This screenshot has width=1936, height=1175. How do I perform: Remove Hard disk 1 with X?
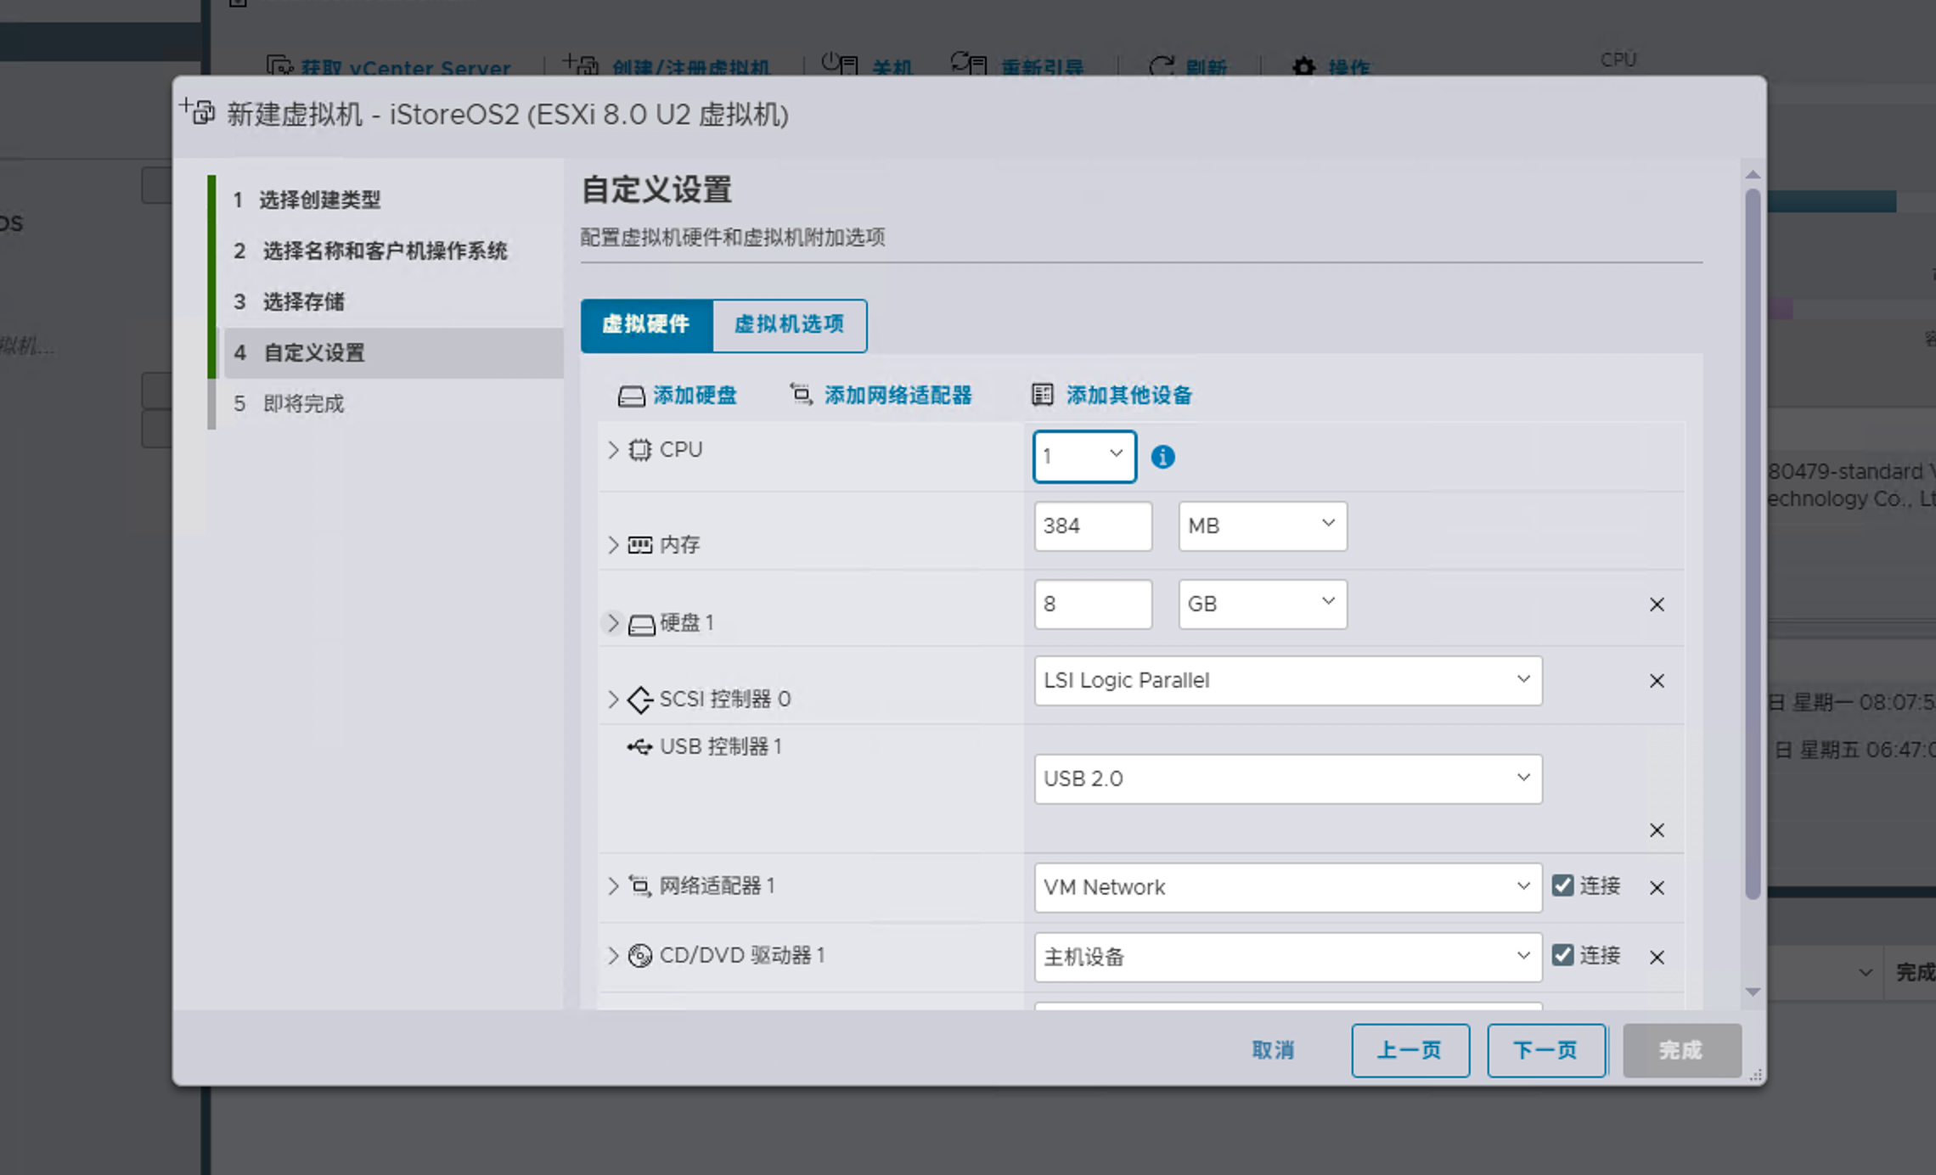click(x=1656, y=604)
